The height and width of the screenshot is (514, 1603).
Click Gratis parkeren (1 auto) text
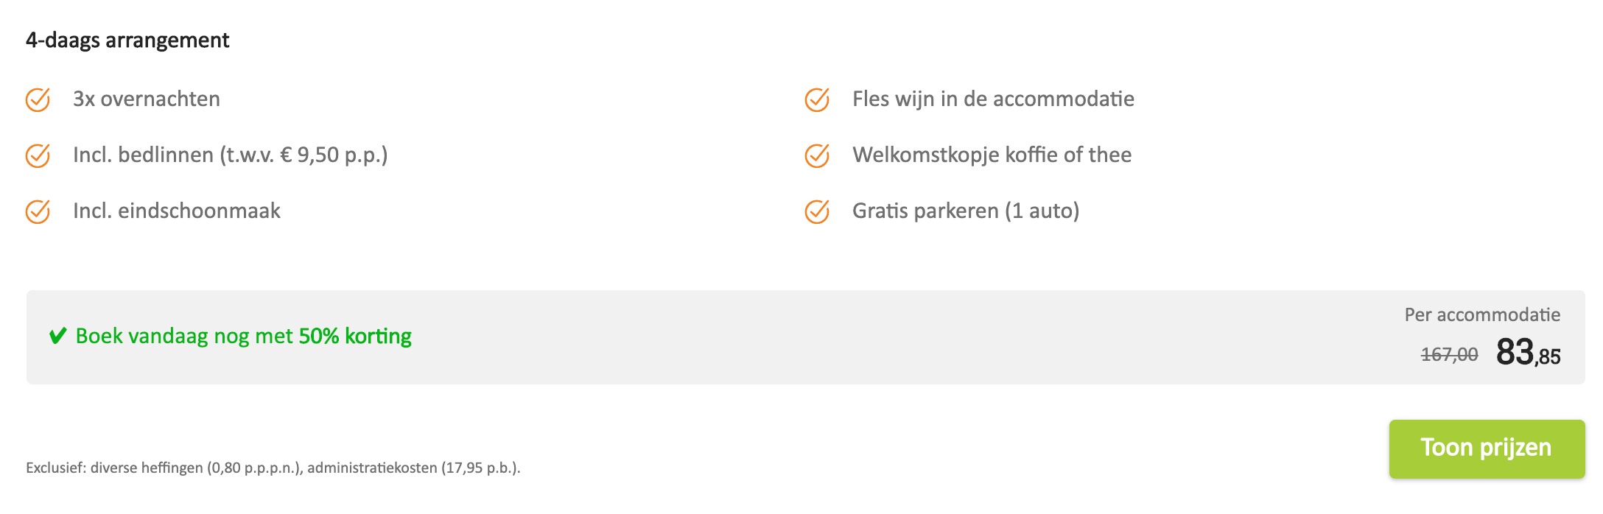pyautogui.click(x=966, y=211)
